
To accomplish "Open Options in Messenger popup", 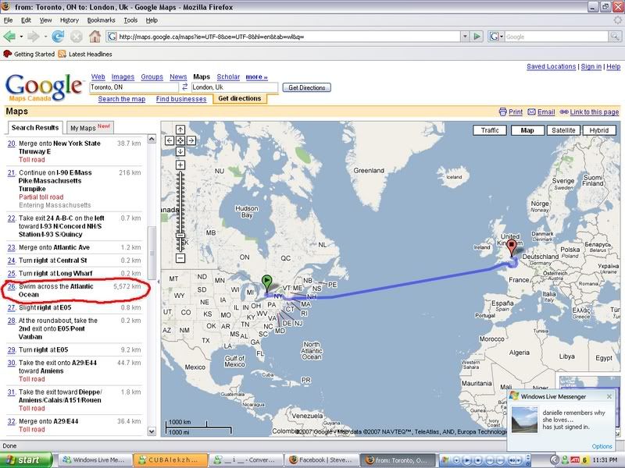I will pyautogui.click(x=602, y=446).
